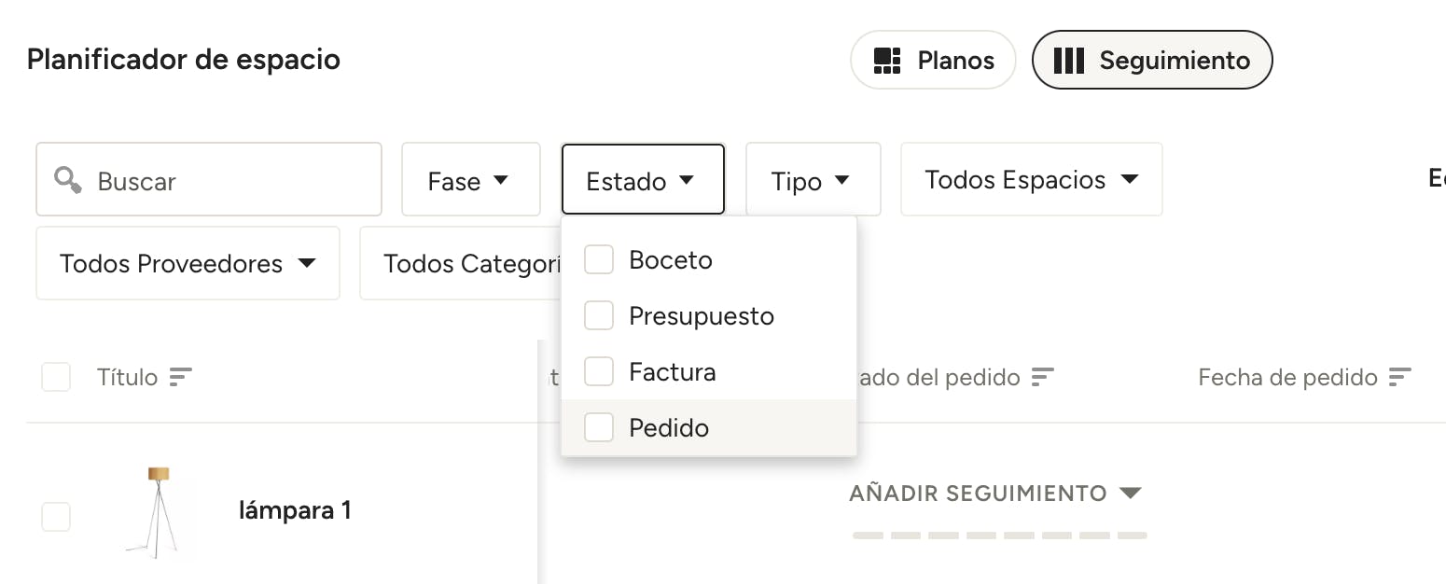
Task: Check the Boceto option
Action: tap(598, 259)
